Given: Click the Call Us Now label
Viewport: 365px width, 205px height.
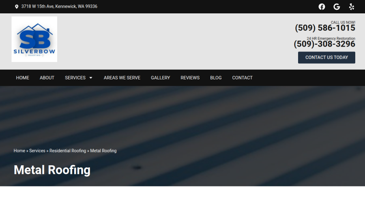Looking at the screenshot, I should 343,22.
